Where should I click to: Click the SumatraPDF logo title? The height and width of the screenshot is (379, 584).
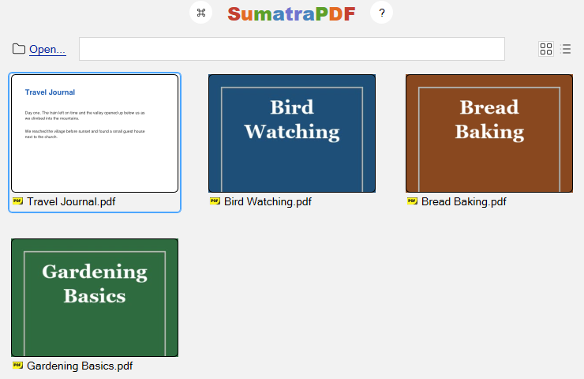pyautogui.click(x=291, y=13)
